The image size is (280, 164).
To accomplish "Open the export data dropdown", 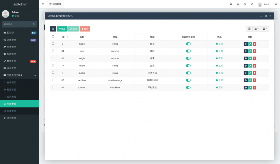I will (x=265, y=29).
